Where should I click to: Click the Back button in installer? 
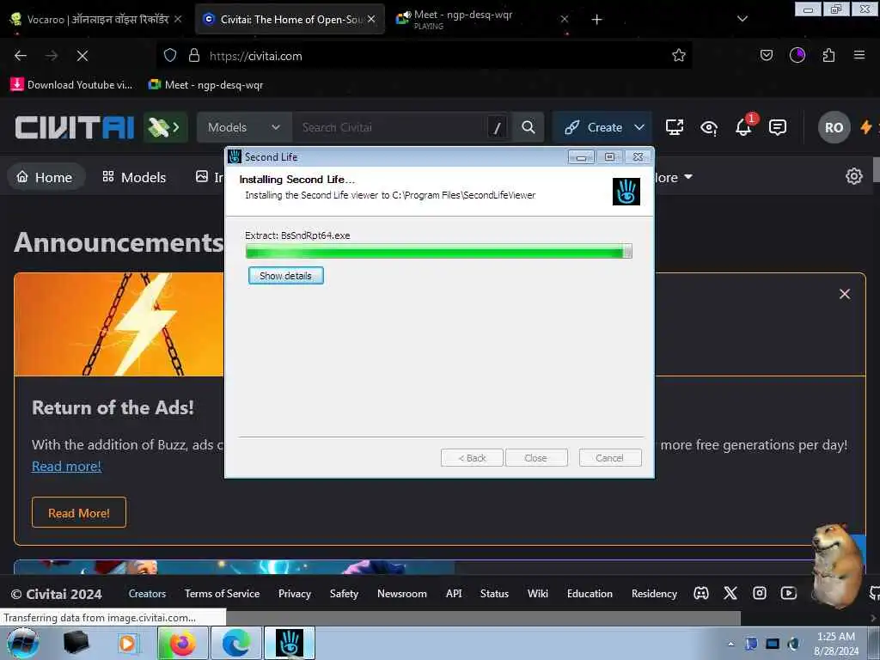click(x=472, y=458)
